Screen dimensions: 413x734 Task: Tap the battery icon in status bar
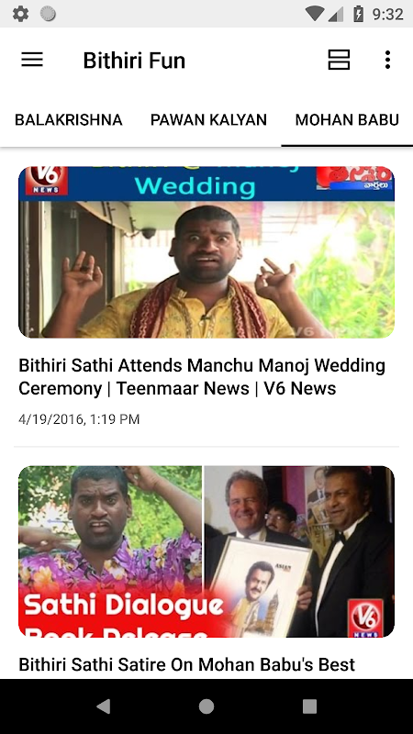coord(358,14)
